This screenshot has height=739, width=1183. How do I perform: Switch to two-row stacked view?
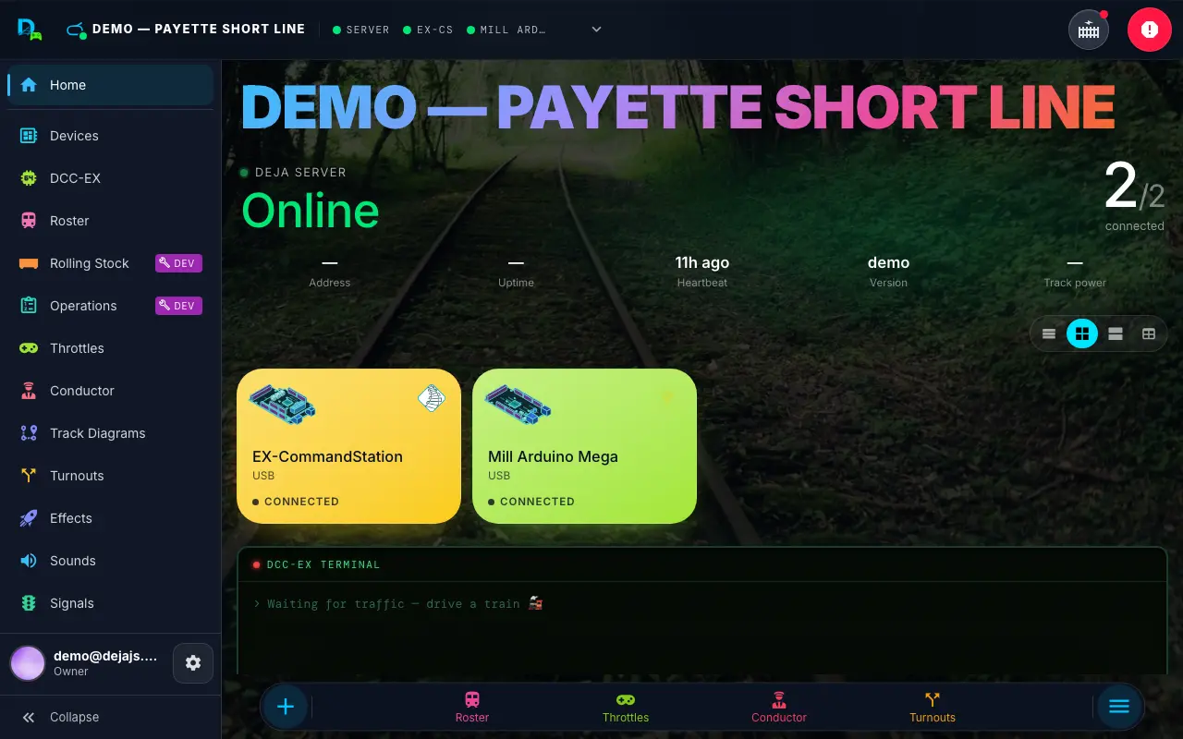click(x=1116, y=333)
